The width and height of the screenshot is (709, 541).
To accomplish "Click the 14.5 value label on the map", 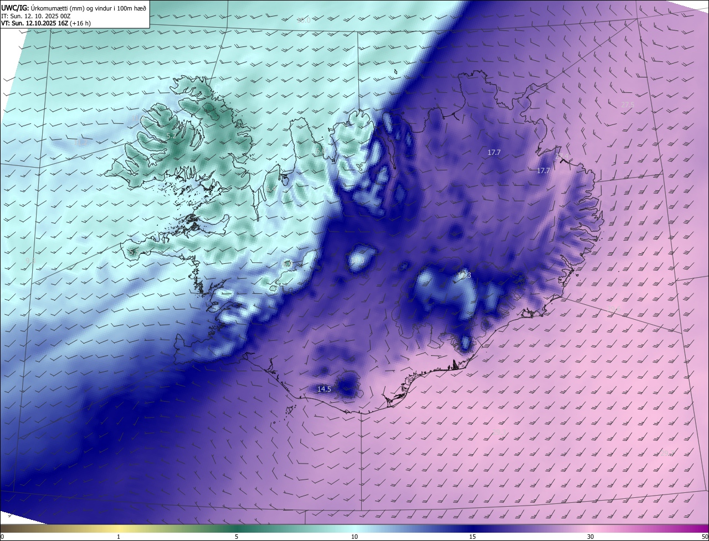I will (x=324, y=389).
